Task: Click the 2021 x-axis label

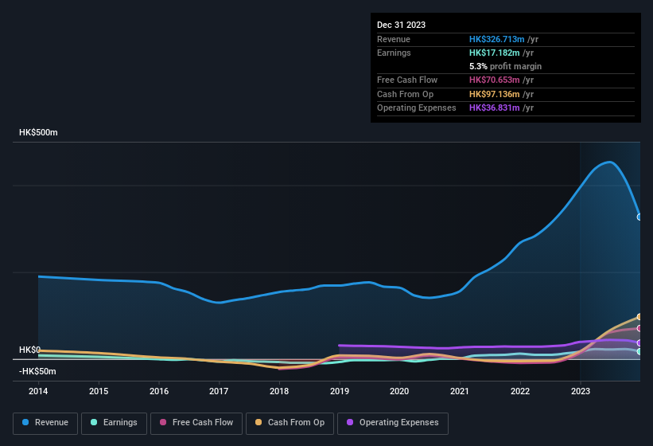Action: (x=460, y=391)
